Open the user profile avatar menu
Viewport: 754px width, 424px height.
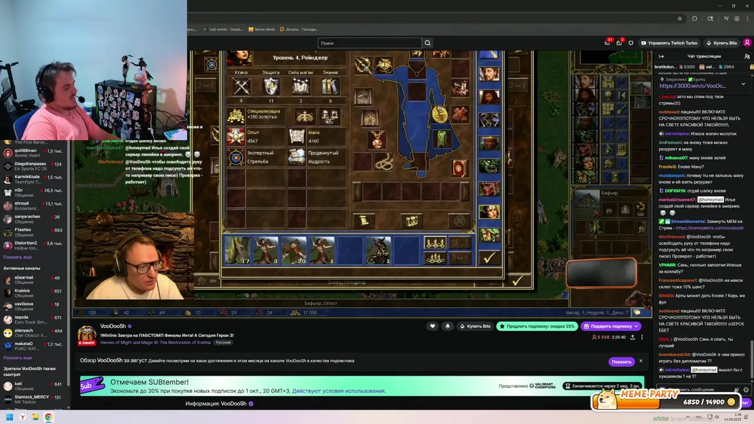click(747, 42)
